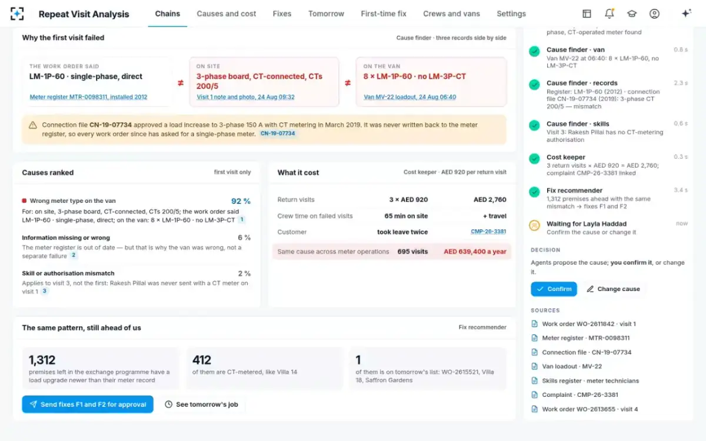The height and width of the screenshot is (441, 706).
Task: Click the document icon next to Work order WO-2613655
Action: point(535,409)
